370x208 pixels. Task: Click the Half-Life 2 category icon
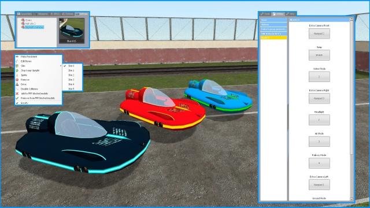point(23,24)
